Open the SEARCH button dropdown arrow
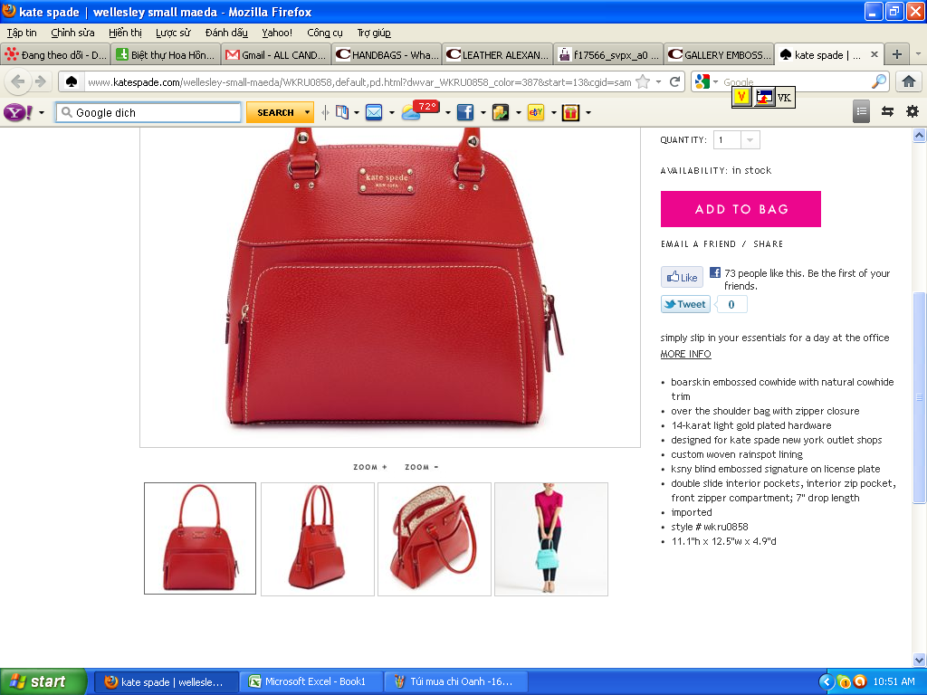Image resolution: width=927 pixels, height=695 pixels. click(307, 112)
